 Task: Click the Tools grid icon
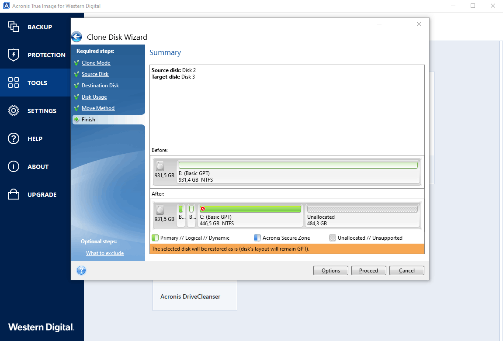point(14,83)
